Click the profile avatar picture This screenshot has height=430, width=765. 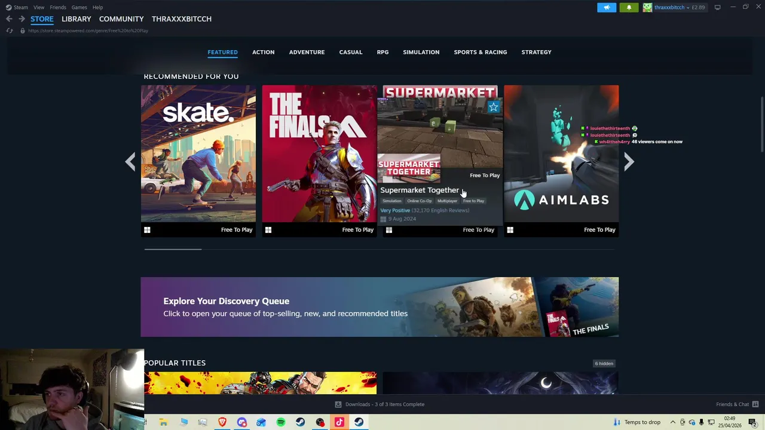click(647, 7)
